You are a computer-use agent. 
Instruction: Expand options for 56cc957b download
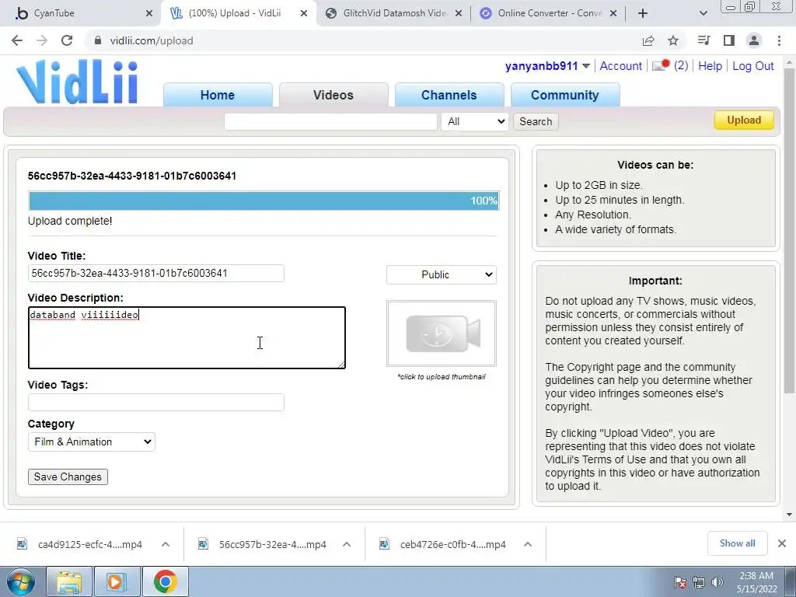click(347, 544)
